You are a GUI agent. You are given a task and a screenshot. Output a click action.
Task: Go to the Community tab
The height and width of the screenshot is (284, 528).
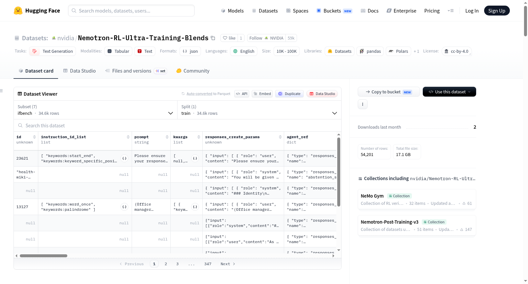tap(193, 71)
